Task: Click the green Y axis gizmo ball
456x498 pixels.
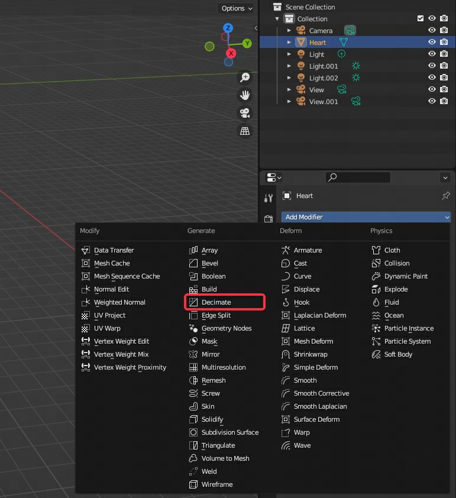Action: click(247, 43)
